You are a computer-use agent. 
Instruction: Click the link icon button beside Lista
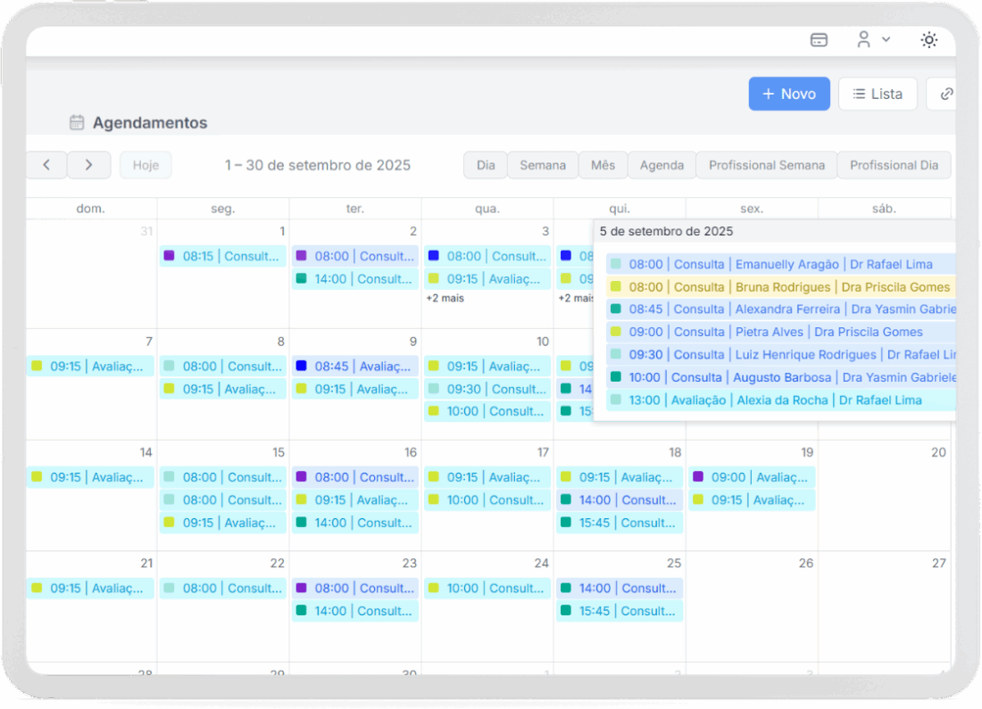pyautogui.click(x=945, y=94)
